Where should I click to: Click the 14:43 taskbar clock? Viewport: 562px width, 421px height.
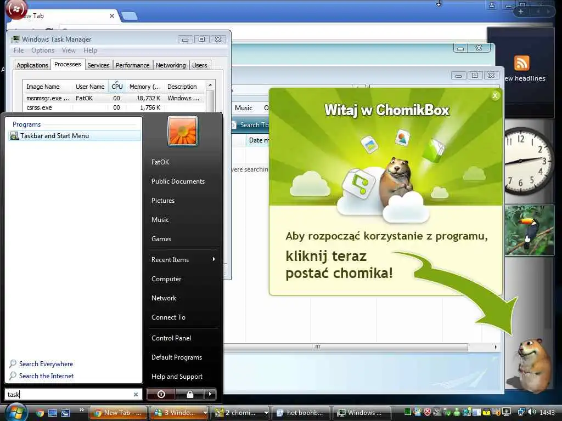click(547, 413)
